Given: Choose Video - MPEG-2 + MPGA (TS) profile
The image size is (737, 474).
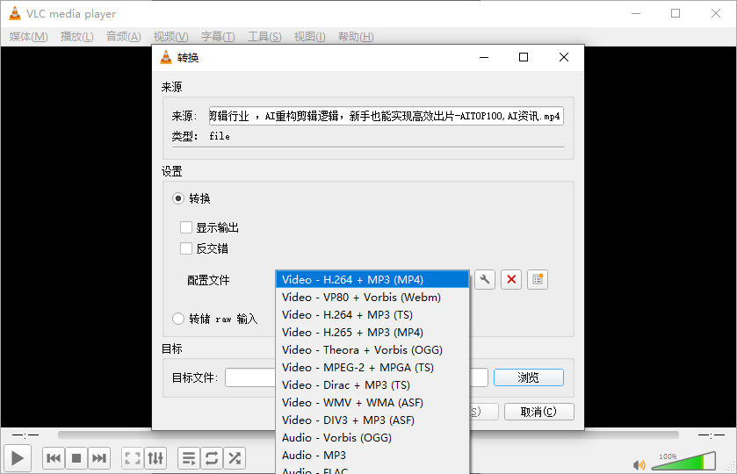Looking at the screenshot, I should 372,368.
